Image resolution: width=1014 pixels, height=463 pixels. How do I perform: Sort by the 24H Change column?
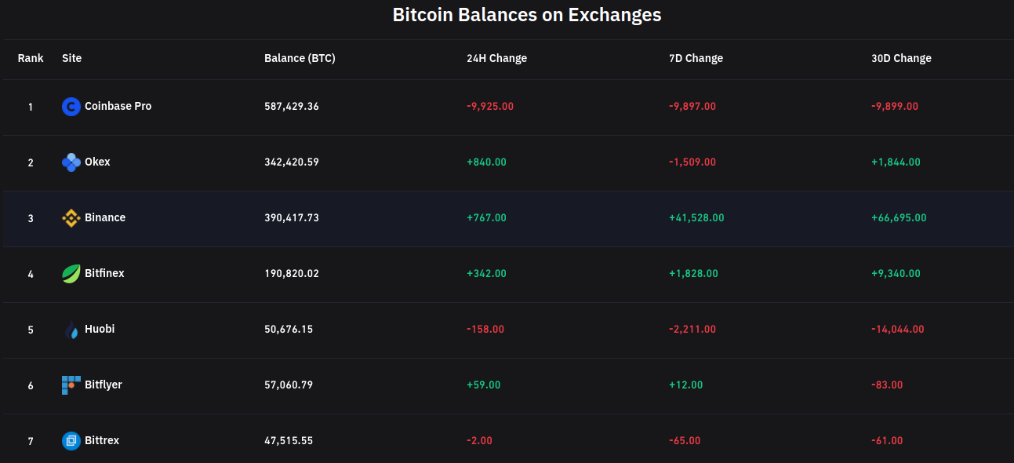point(496,58)
